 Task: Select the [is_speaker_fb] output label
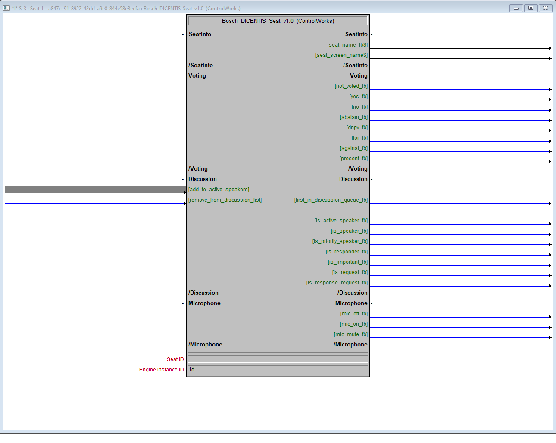[x=349, y=231]
